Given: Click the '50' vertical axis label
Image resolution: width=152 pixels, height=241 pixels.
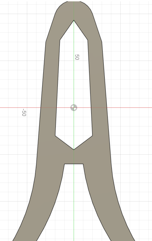Looking at the screenshot, I should pyautogui.click(x=77, y=57).
